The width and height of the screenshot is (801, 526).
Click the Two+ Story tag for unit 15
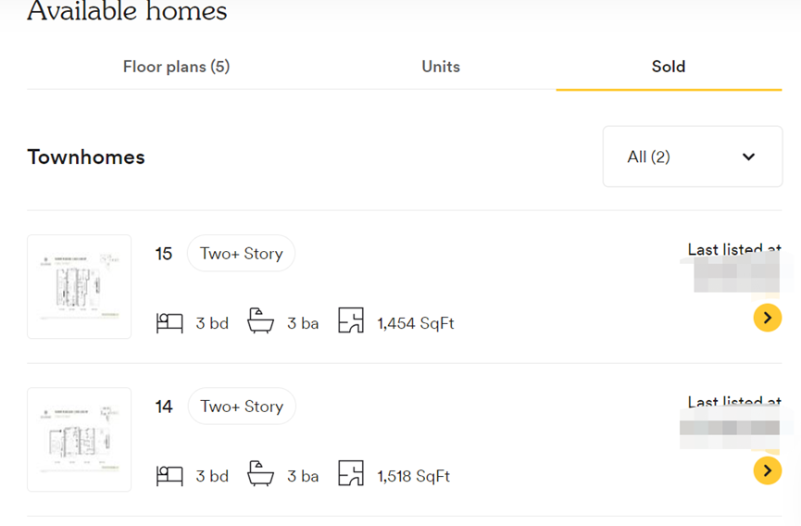241,254
